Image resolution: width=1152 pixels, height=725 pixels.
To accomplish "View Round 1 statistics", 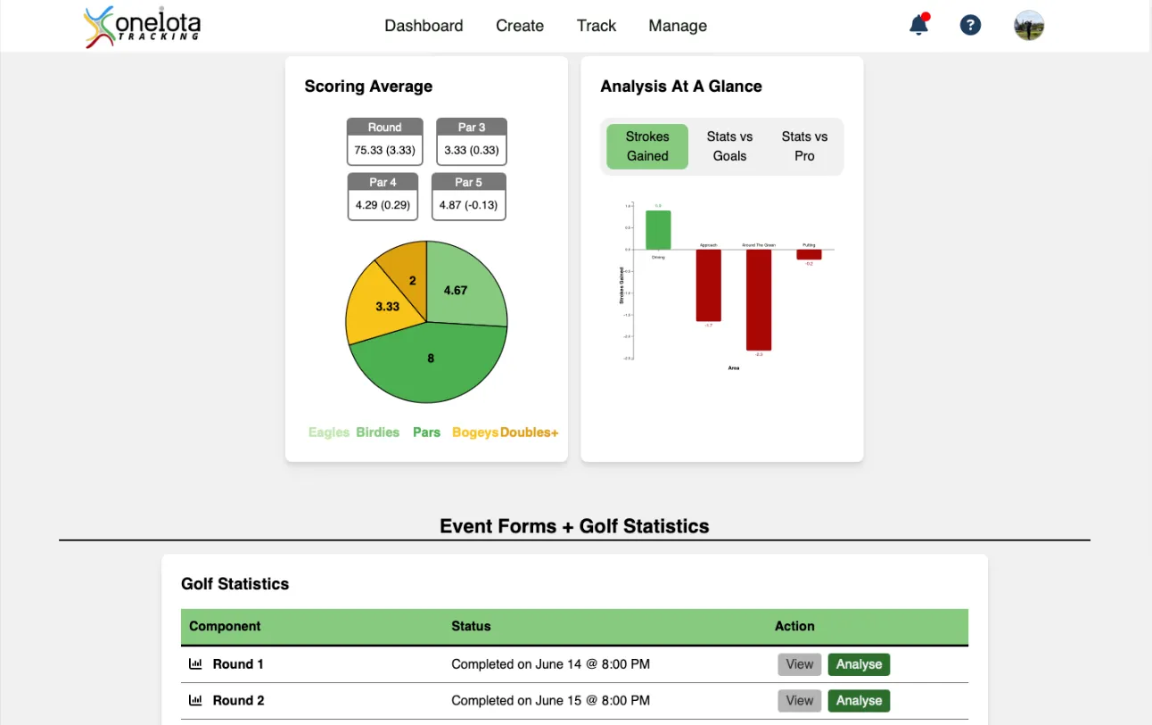I will [800, 664].
